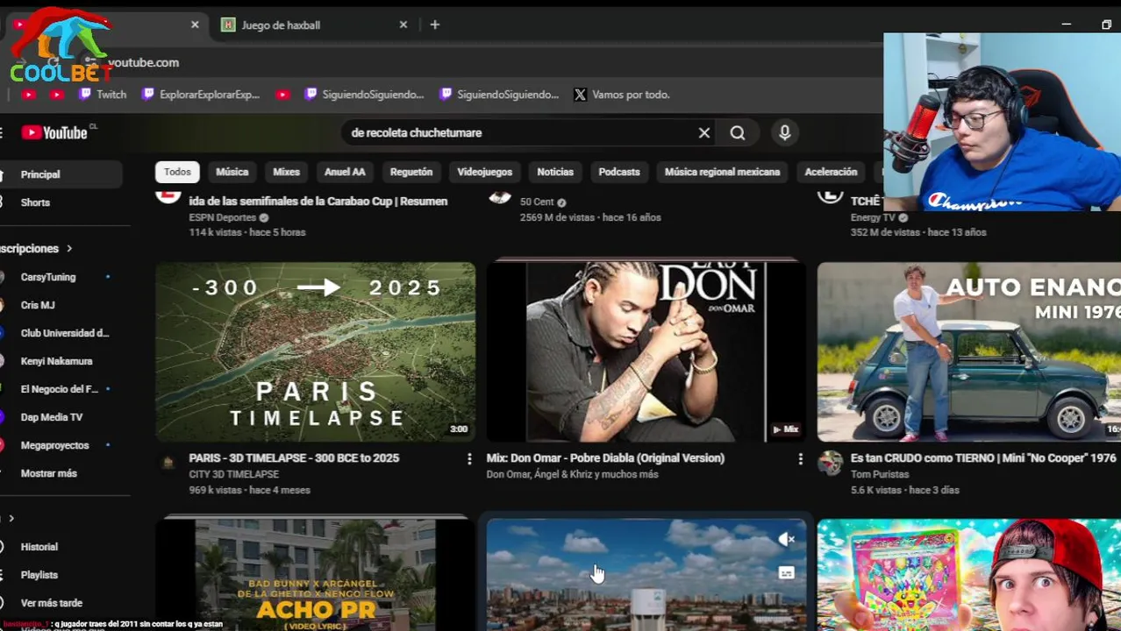Viewport: 1121px width, 631px height.
Task: Open the Kenyi Nakamura subscription
Action: [61, 361]
